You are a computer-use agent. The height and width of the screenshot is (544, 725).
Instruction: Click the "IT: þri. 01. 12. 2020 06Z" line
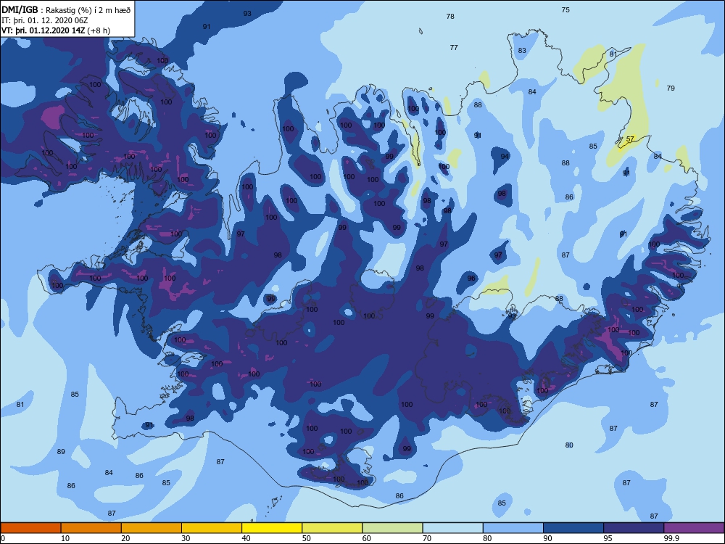coord(44,20)
